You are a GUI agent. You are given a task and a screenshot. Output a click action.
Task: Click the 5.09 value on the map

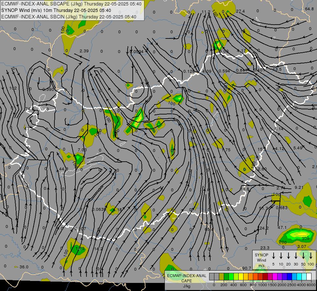224,51
